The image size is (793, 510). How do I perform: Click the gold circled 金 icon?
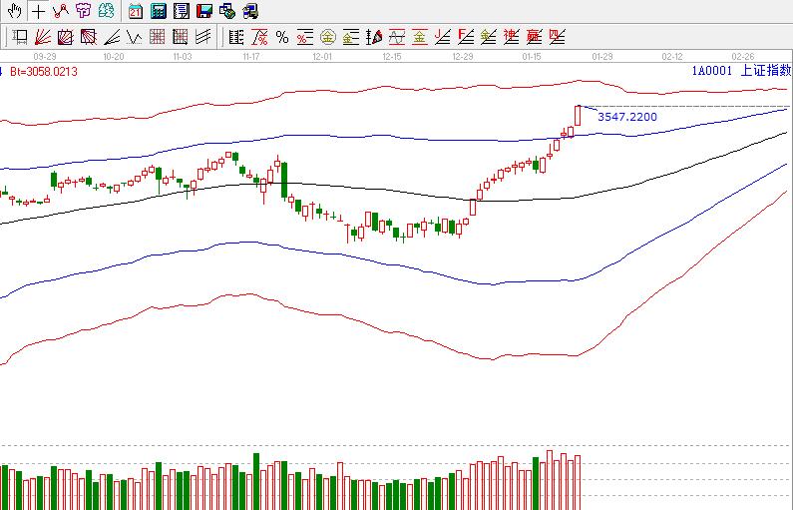327,38
